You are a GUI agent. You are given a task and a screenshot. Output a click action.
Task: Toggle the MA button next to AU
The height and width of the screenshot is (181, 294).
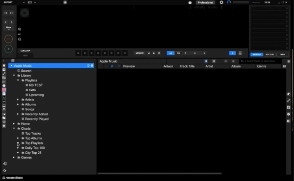tap(178, 53)
